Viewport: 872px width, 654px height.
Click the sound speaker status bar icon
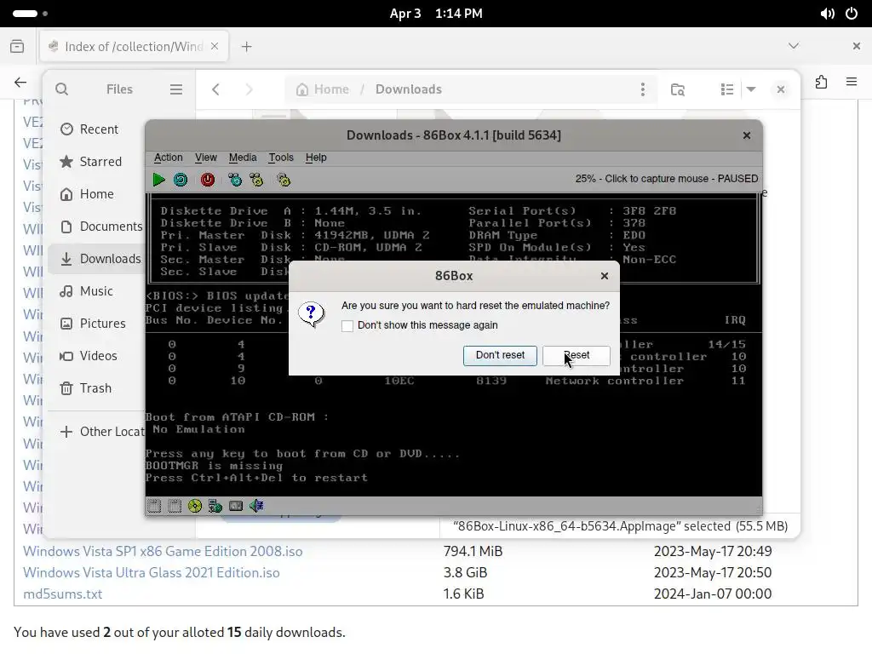point(256,506)
